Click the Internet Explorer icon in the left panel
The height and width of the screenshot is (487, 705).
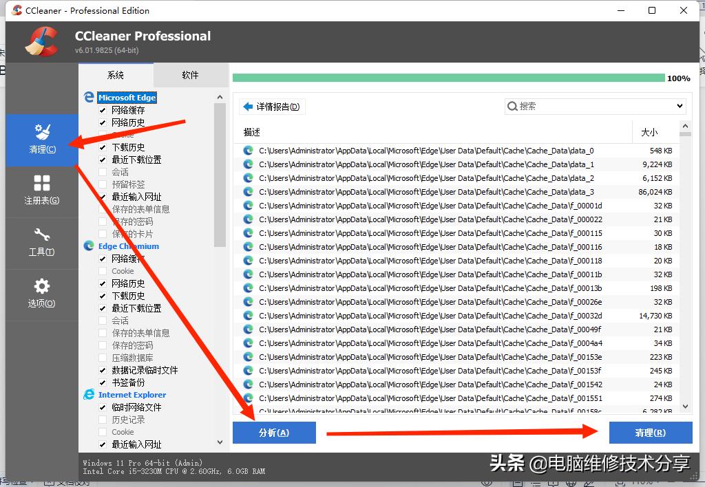[90, 394]
